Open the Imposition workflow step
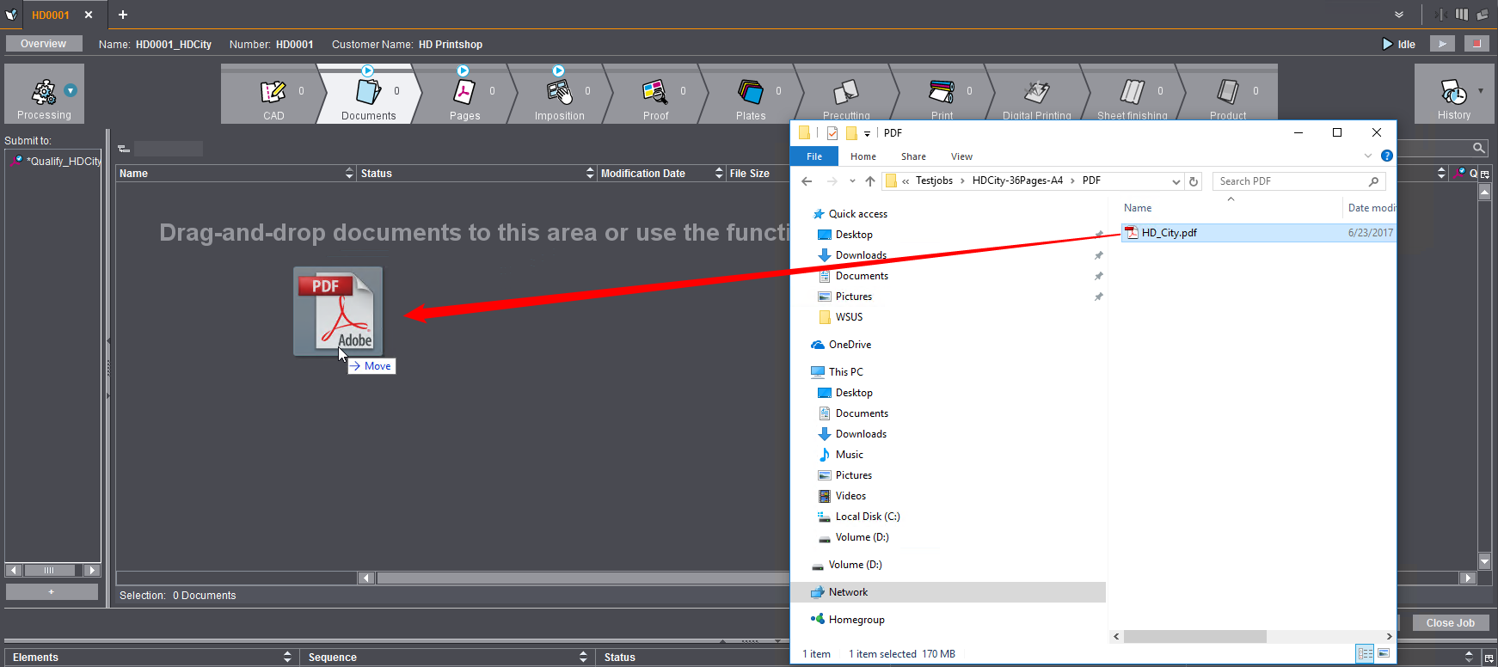 coord(560,95)
